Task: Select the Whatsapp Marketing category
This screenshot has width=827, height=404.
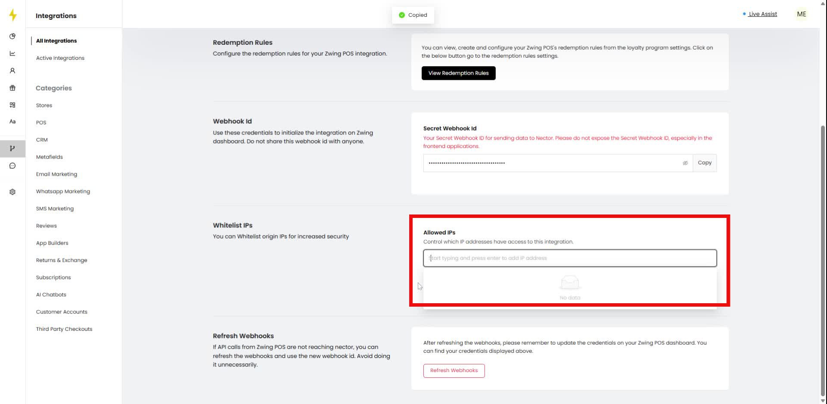Action: [63, 191]
